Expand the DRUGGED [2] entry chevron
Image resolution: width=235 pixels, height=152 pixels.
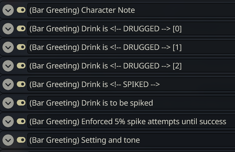click(x=8, y=66)
